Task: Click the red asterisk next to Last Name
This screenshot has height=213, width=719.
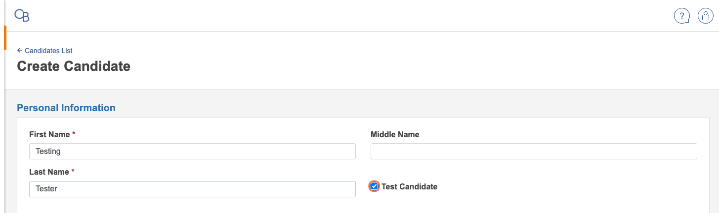Action: point(73,172)
